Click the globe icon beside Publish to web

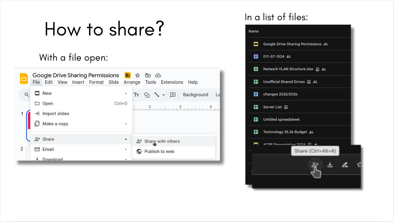(139, 151)
